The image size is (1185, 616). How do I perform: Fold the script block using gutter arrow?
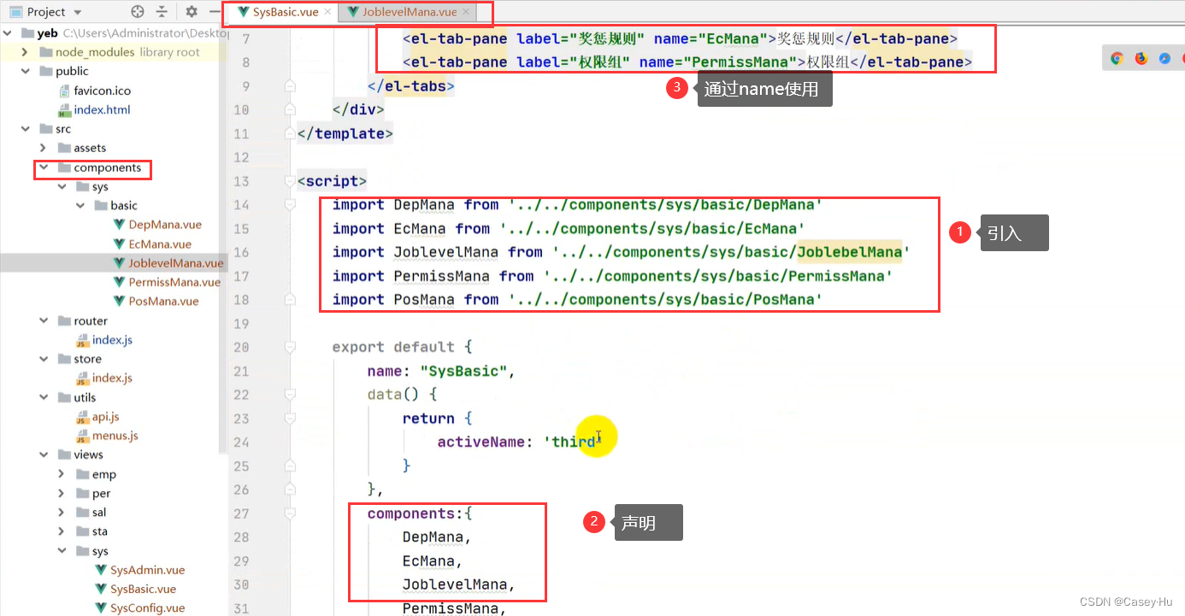point(291,180)
